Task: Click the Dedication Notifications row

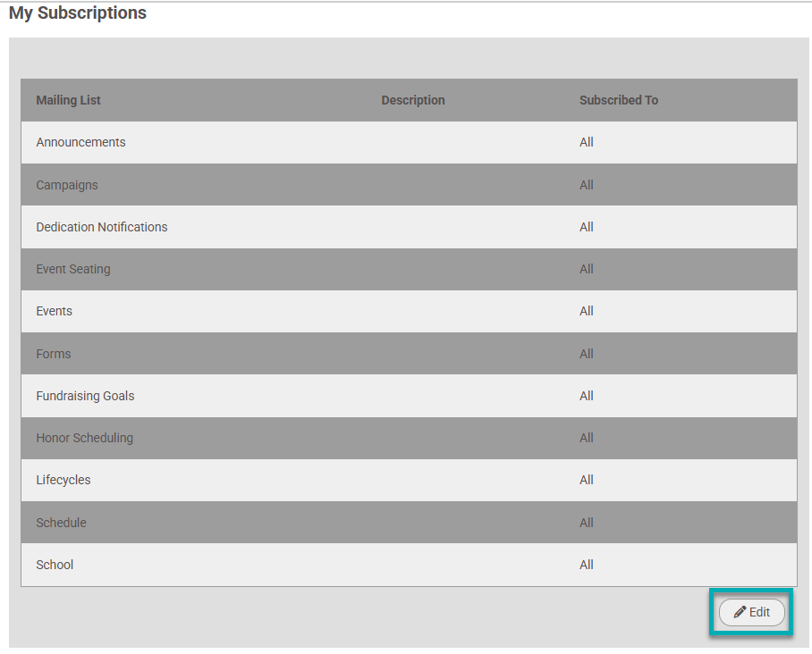Action: pos(102,227)
